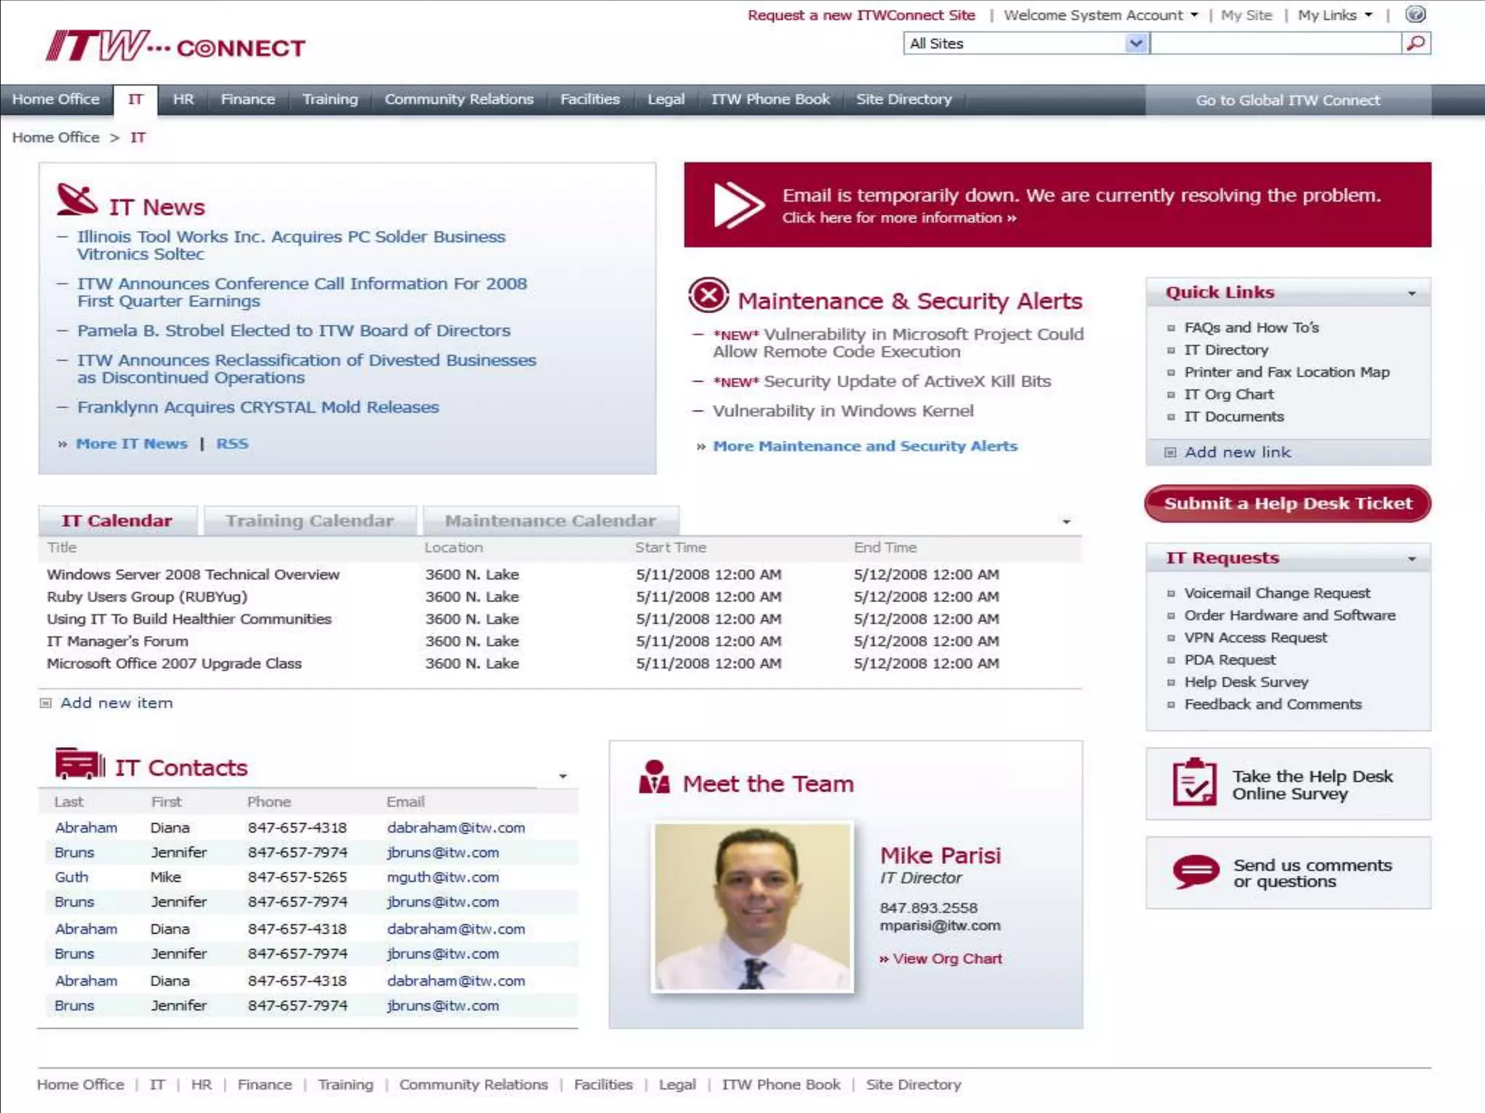Open Home Office in the top navigation
The height and width of the screenshot is (1113, 1485).
click(x=56, y=99)
